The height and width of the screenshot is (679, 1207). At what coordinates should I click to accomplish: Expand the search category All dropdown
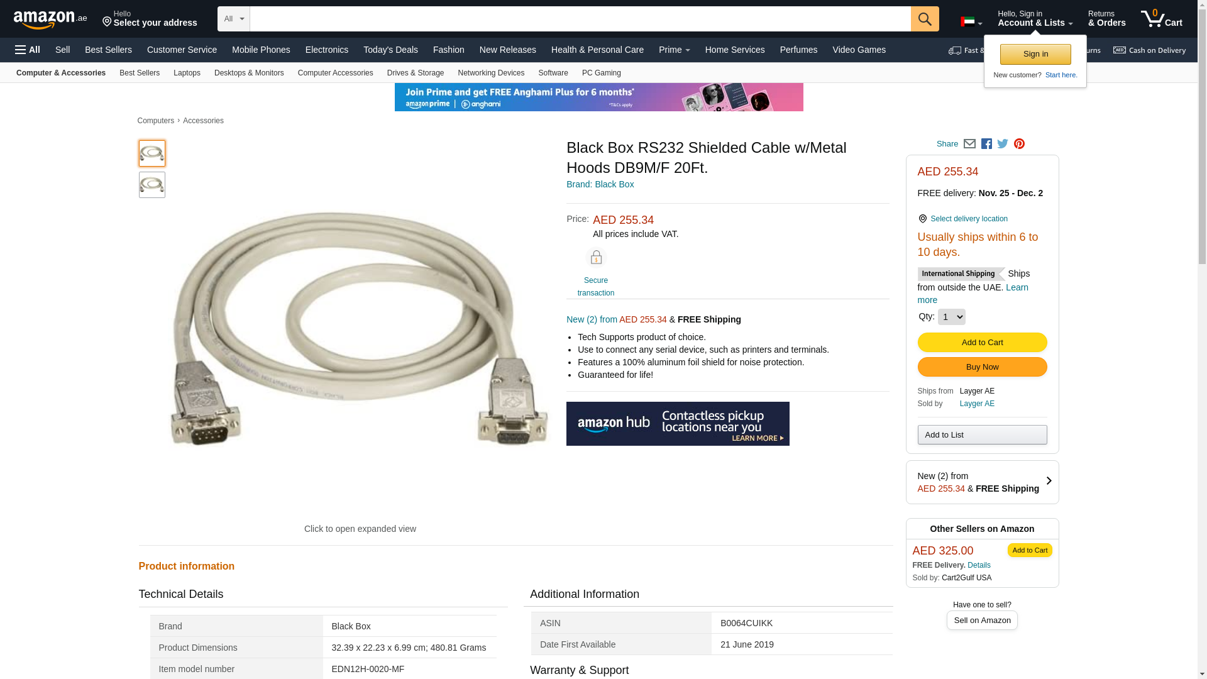point(233,19)
